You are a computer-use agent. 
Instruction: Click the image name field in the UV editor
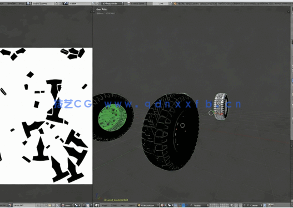click(x=24, y=205)
